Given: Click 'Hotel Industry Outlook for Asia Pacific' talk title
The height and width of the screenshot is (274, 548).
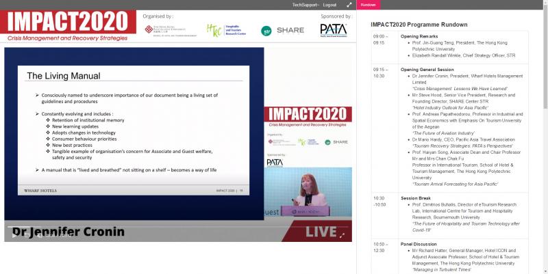Looking at the screenshot, I should [x=450, y=108].
